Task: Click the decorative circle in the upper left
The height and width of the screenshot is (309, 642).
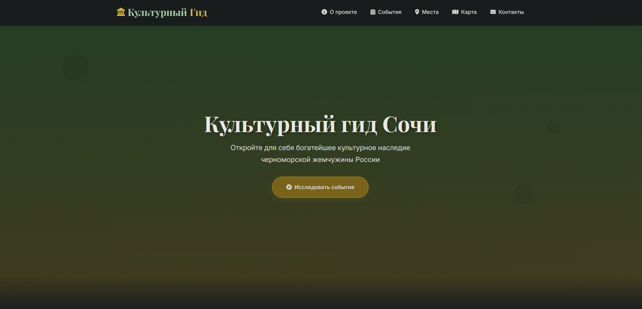Action: click(x=76, y=67)
